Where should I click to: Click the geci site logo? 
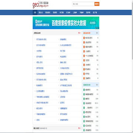(41, 5)
